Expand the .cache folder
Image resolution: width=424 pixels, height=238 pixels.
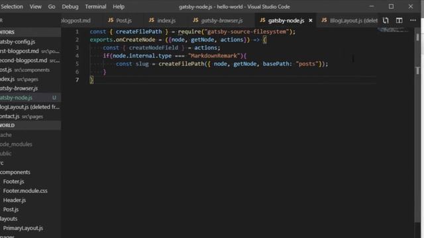click(x=30, y=135)
